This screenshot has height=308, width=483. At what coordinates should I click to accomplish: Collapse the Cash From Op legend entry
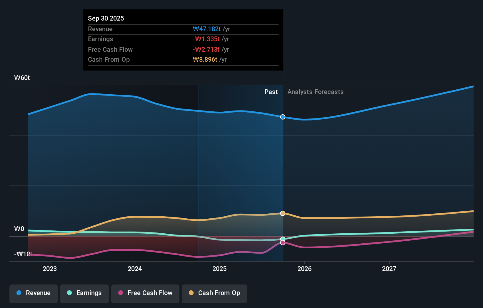point(214,293)
